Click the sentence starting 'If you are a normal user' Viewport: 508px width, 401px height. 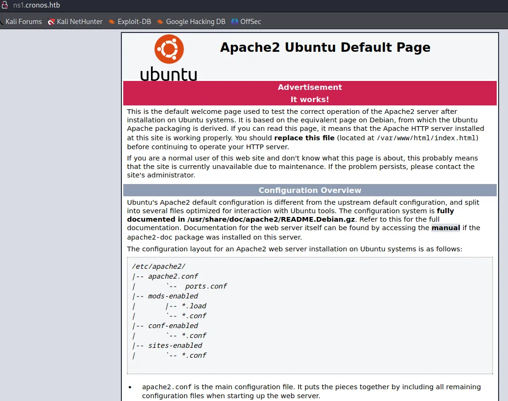pos(302,167)
